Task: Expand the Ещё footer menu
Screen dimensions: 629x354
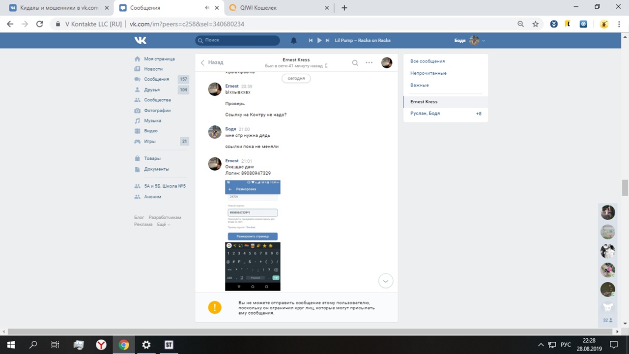Action: [163, 224]
